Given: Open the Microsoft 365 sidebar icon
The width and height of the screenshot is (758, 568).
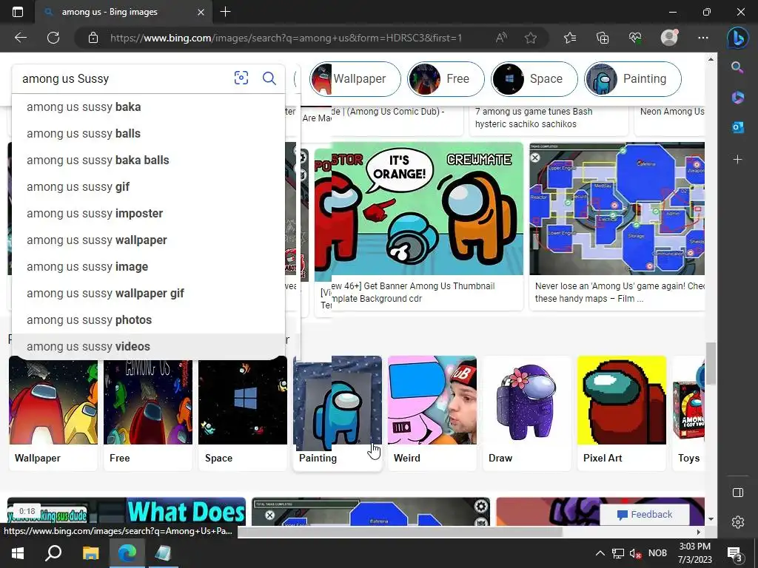Looking at the screenshot, I should tap(737, 97).
